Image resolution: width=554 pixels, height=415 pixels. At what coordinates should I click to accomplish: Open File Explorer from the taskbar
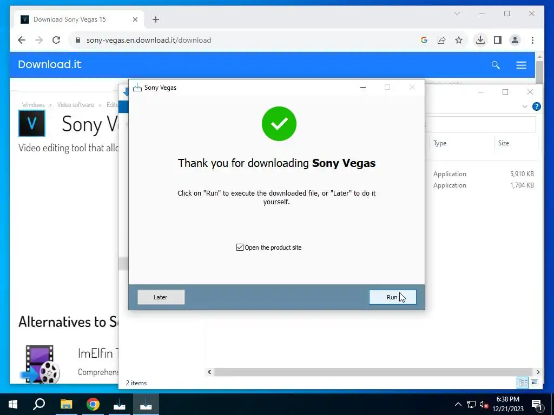coord(66,404)
